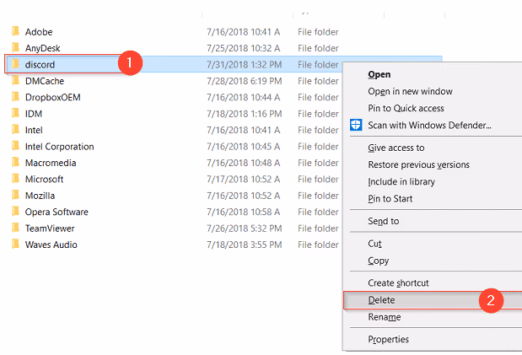Click the TeamViewer folder icon
The height and width of the screenshot is (355, 522).
(15, 228)
